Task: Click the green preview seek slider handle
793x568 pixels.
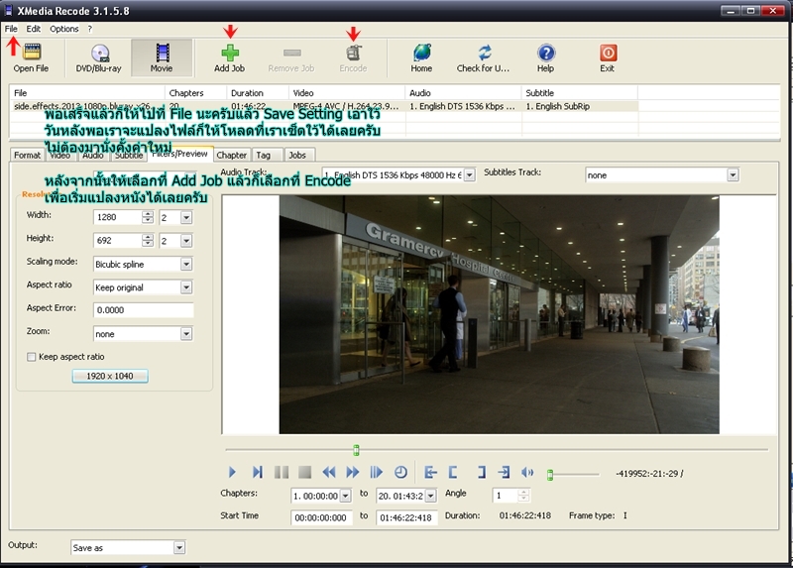Action: [x=357, y=450]
